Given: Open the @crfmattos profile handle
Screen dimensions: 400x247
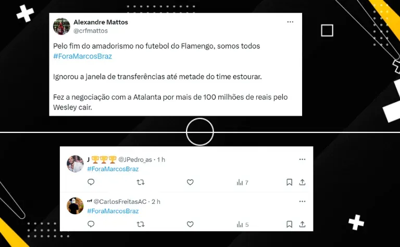Looking at the screenshot, I should click(x=91, y=31).
